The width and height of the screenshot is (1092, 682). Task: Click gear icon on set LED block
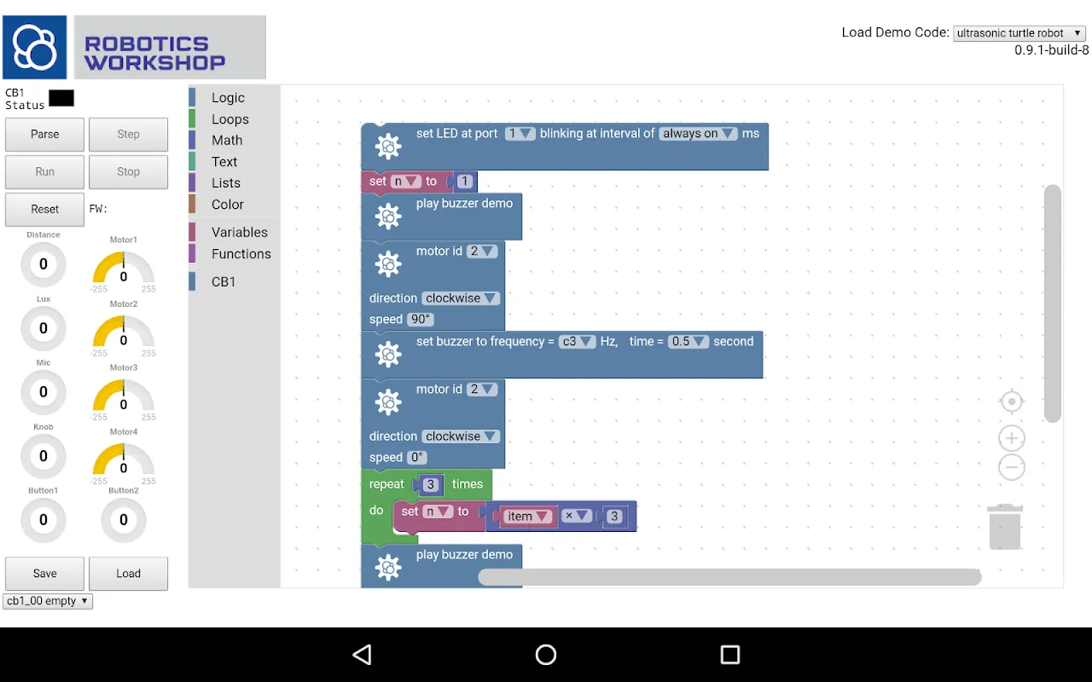click(x=388, y=147)
